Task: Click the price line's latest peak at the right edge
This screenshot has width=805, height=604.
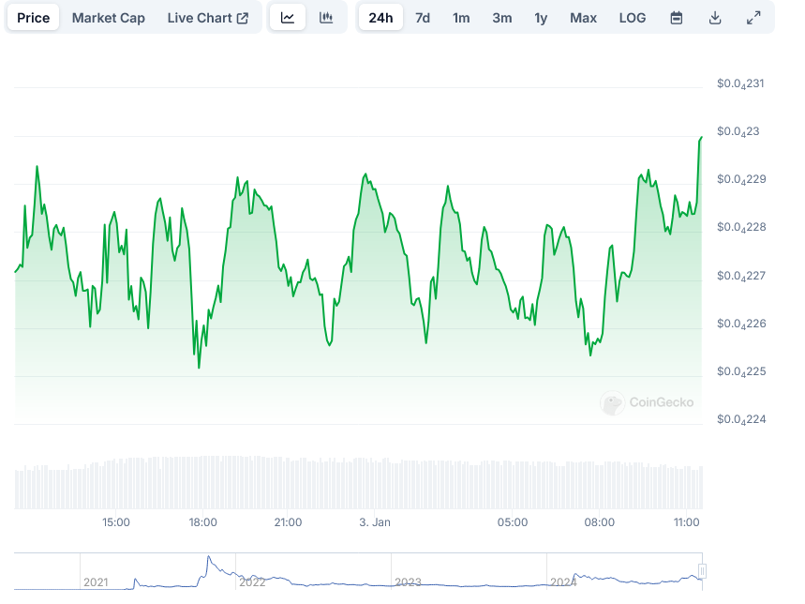Action: [700, 138]
